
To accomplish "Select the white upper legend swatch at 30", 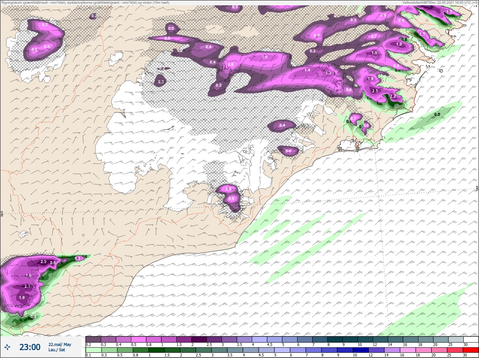I will pyautogui.click(x=471, y=339).
